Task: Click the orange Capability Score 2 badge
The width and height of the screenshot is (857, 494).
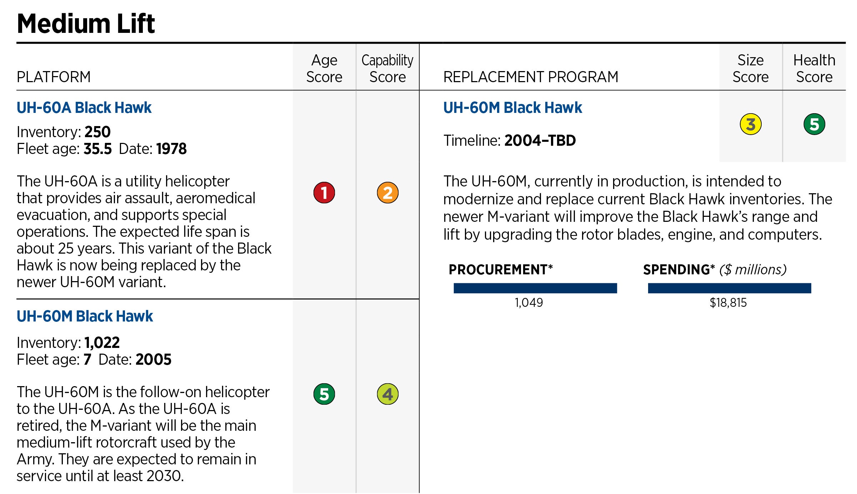Action: [x=387, y=193]
